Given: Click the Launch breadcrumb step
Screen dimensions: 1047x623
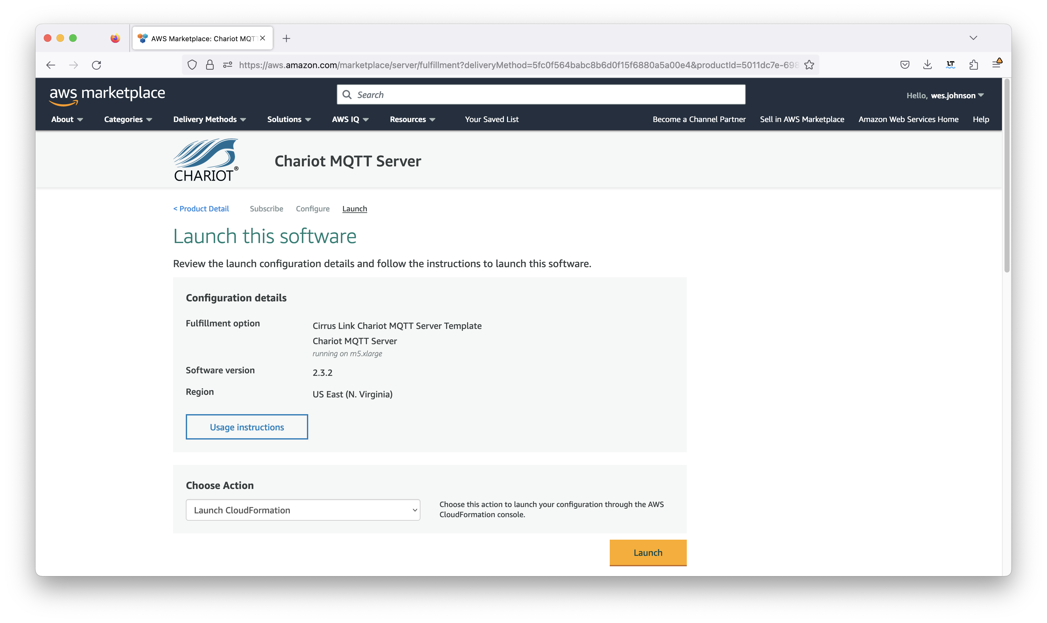Looking at the screenshot, I should (354, 209).
